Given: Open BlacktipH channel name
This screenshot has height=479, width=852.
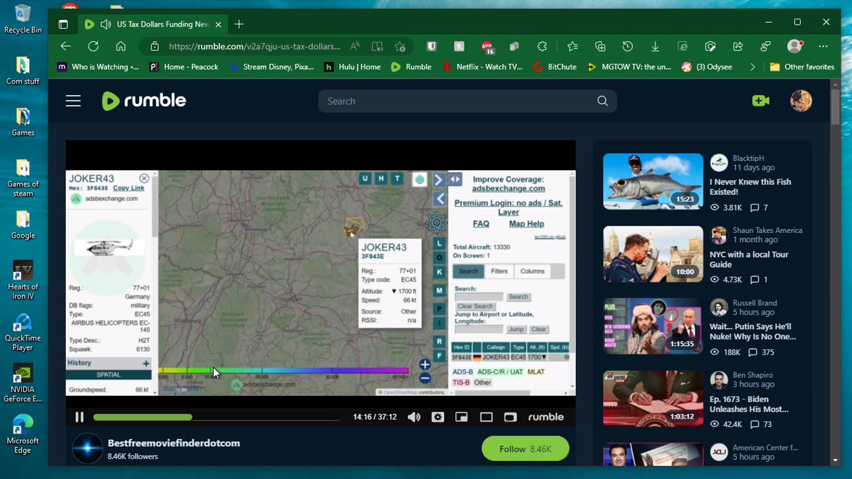Looking at the screenshot, I should click(x=748, y=158).
